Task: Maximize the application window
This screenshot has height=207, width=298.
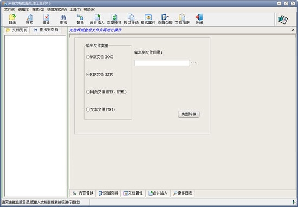Action: [286, 3]
